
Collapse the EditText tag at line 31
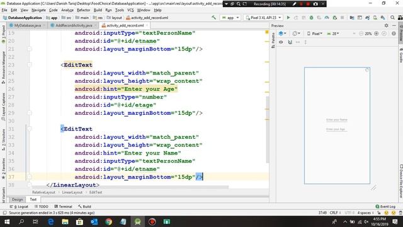30,129
